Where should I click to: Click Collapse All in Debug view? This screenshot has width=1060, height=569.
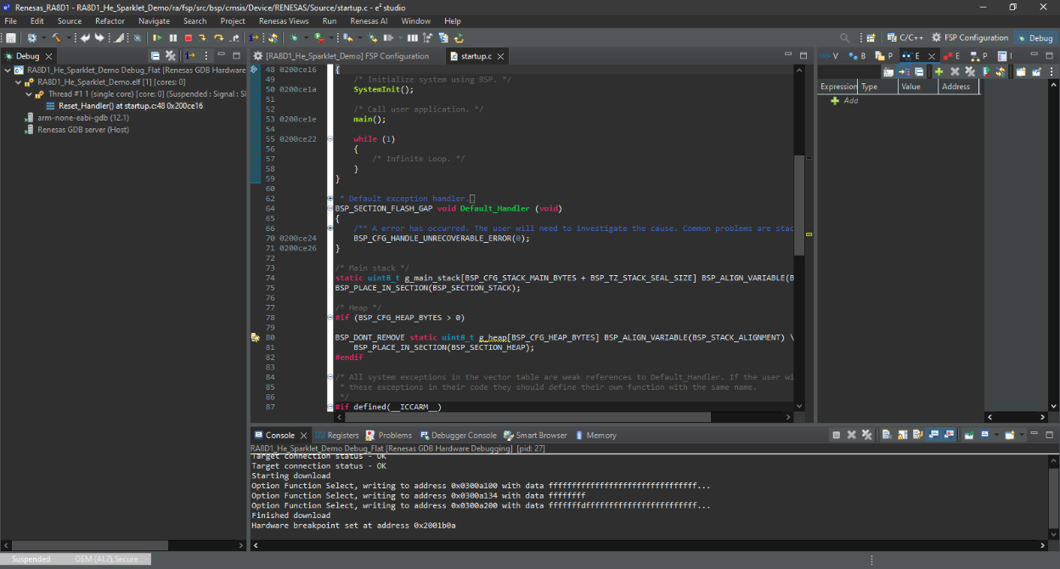(x=156, y=56)
